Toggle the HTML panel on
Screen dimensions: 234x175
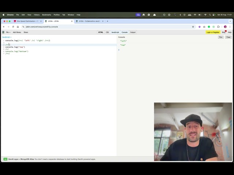[101, 32]
